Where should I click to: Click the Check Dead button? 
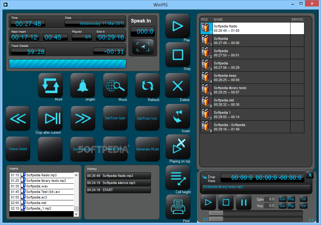[x=18, y=149]
